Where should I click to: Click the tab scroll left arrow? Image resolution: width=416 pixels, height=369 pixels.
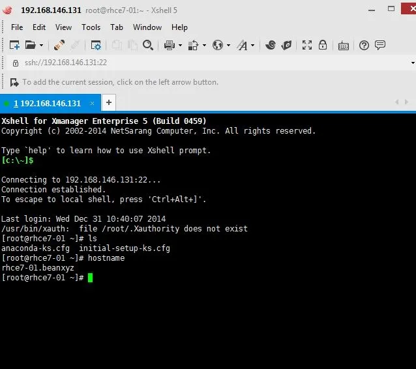[x=397, y=102]
